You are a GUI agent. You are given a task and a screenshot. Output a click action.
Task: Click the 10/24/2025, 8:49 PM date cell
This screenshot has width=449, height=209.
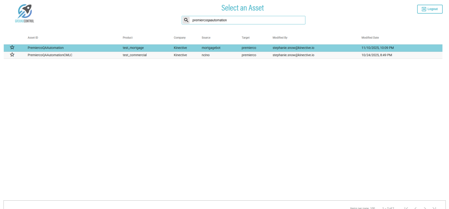(377, 55)
